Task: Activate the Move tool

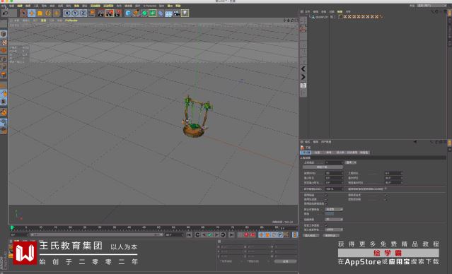Action: point(31,13)
